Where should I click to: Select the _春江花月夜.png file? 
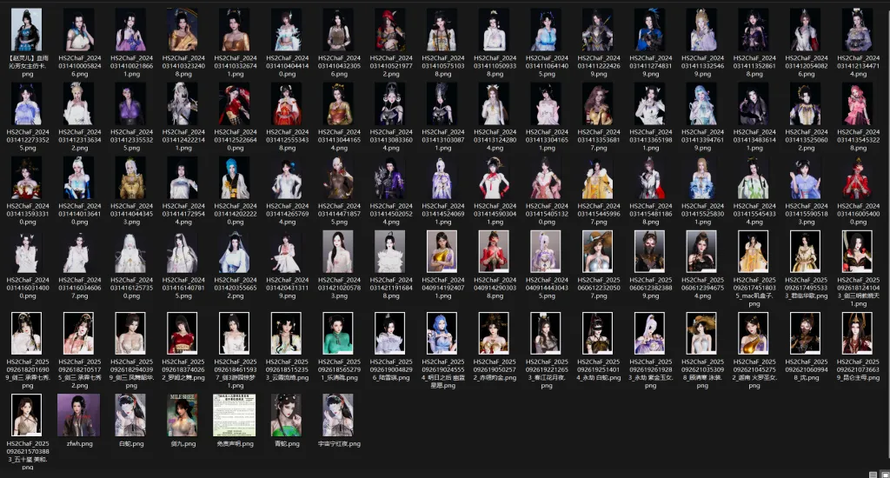pyautogui.click(x=546, y=333)
